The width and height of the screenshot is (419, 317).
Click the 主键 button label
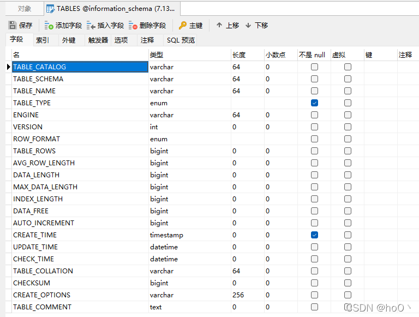196,26
